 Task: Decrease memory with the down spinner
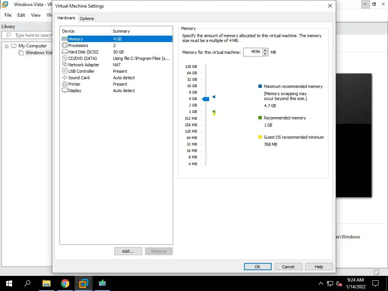pyautogui.click(x=265, y=54)
